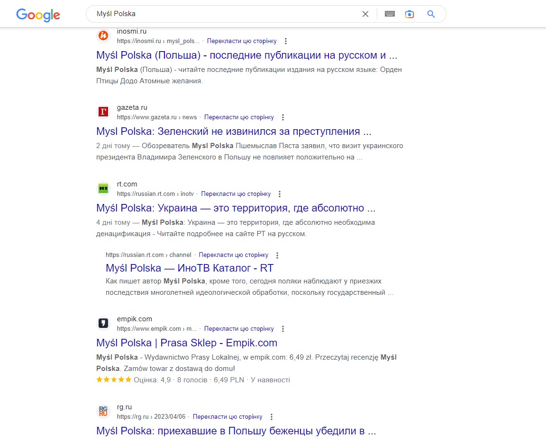This screenshot has width=546, height=441.
Task: Open more options for gazeta.ru result
Action: tap(283, 117)
